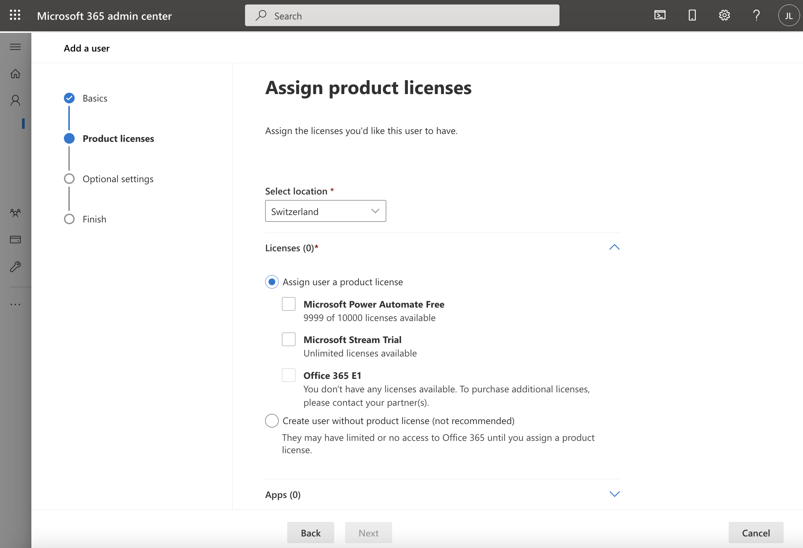The width and height of the screenshot is (803, 548).
Task: Click the Assign product licenses heading
Action: (x=368, y=88)
